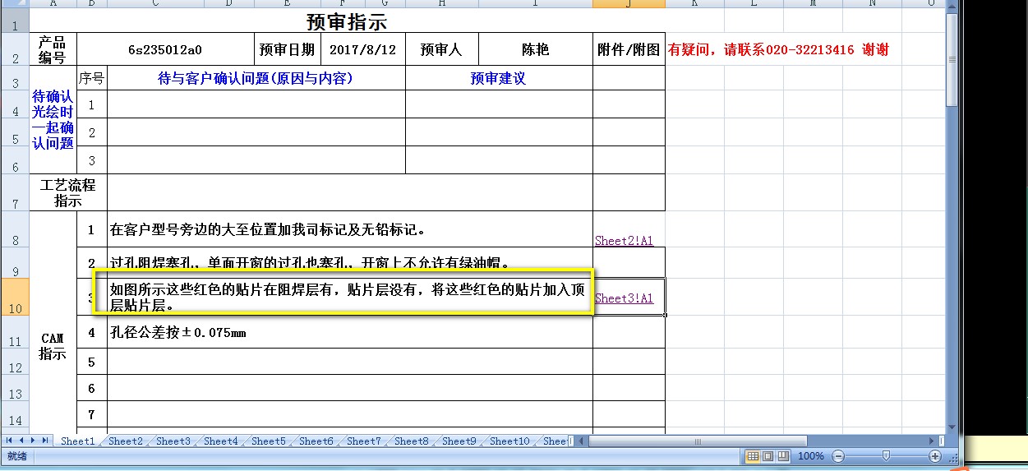This screenshot has width=1028, height=471.
Task: Switch to Sheet4 tab
Action: (221, 441)
